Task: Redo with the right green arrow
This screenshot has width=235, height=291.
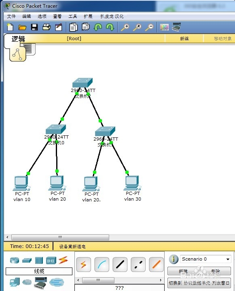Action: (x=110, y=27)
